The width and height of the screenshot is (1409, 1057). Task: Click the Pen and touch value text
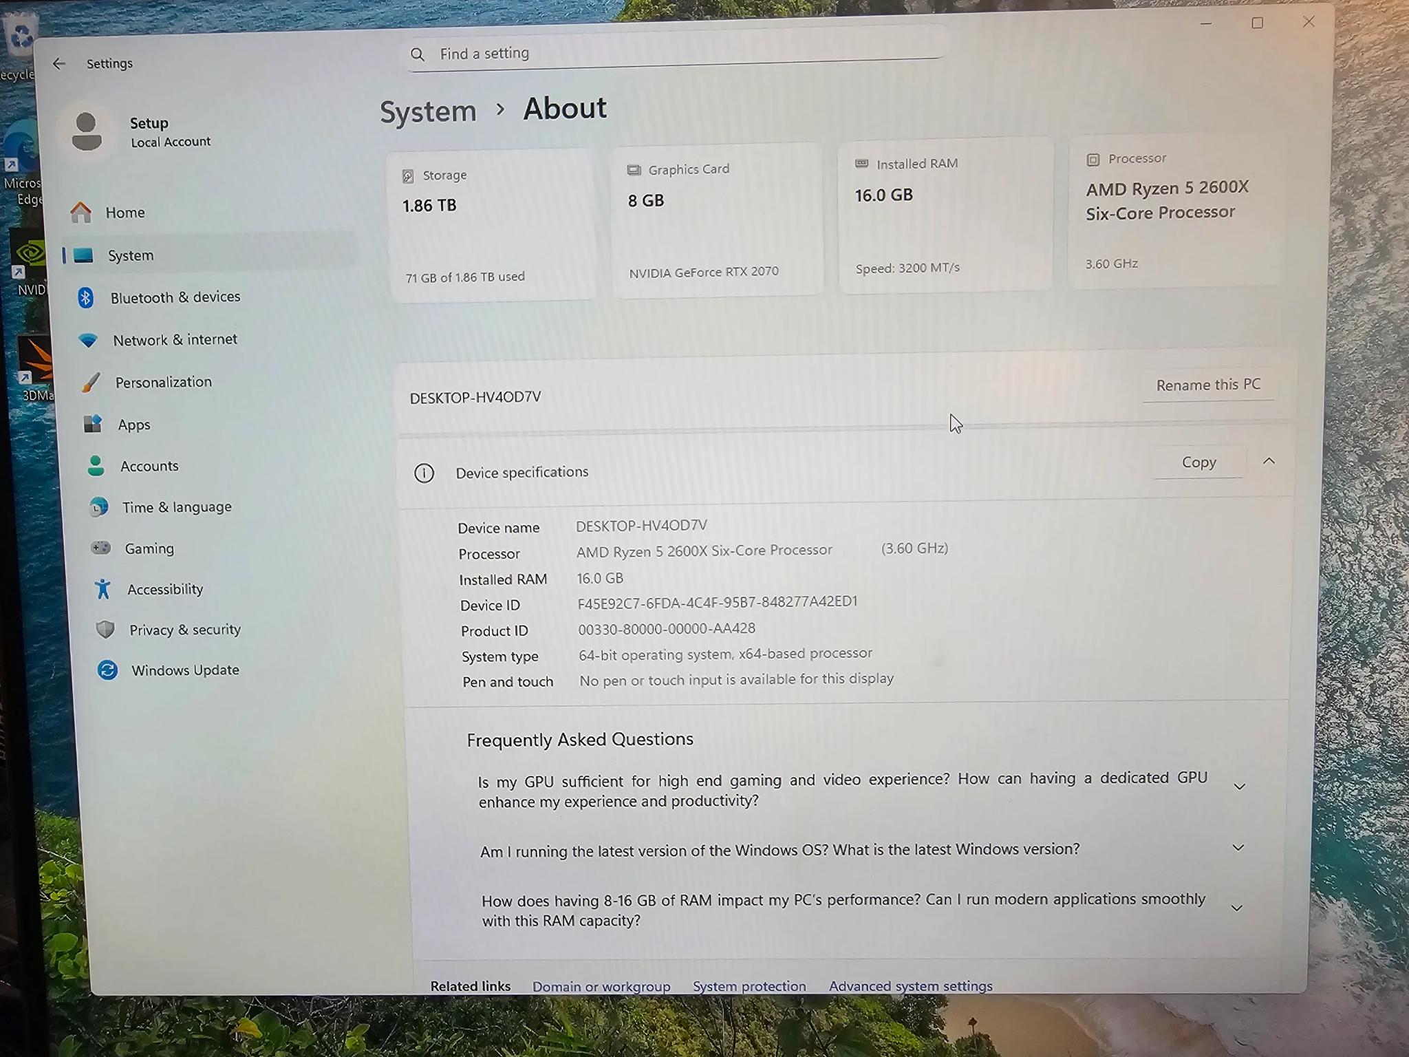tap(736, 680)
